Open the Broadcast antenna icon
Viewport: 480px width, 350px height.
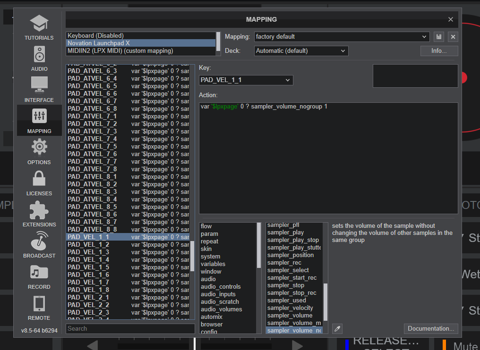tap(39, 241)
